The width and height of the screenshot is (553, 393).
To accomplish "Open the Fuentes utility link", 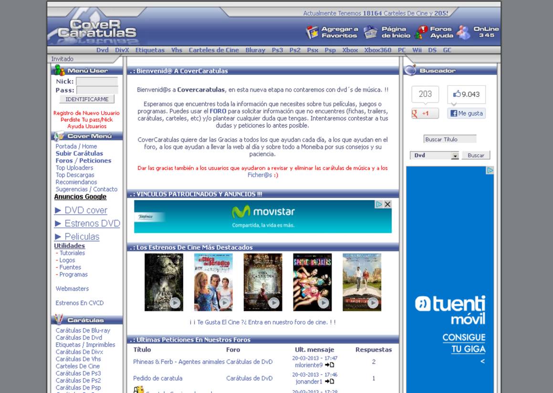I will click(x=70, y=267).
